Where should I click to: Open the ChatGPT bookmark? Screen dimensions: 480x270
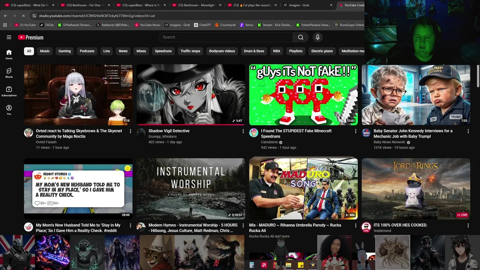[202, 25]
